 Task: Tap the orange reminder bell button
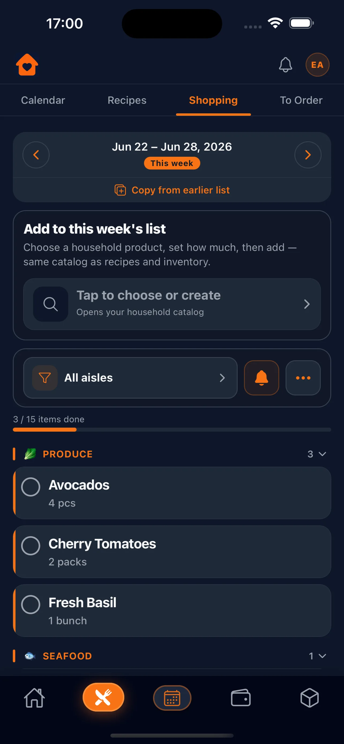point(261,378)
